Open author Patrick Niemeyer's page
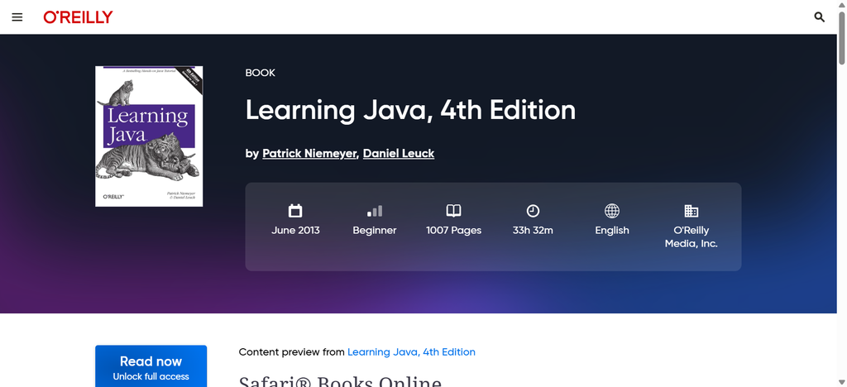Viewport: 847px width, 387px height. 309,154
